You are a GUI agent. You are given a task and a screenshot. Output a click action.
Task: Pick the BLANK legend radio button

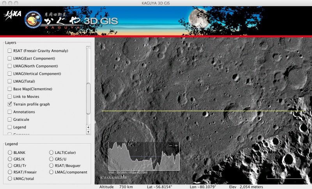(10, 152)
